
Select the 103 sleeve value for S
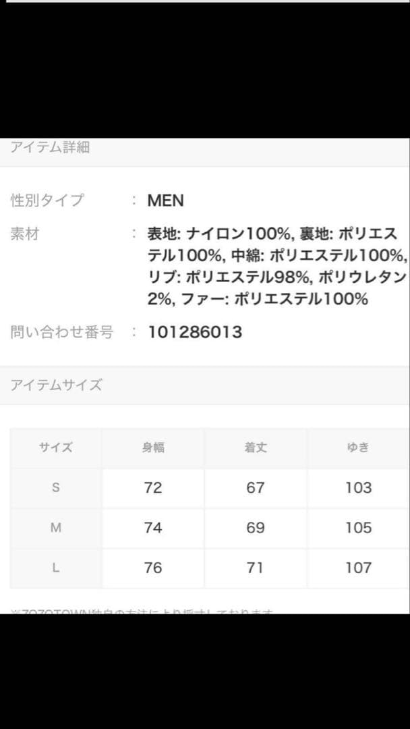point(358,487)
